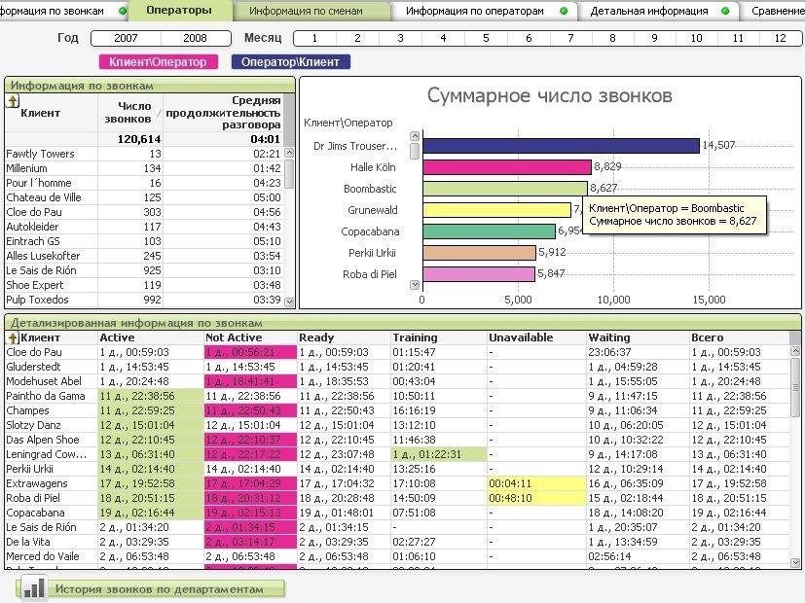Select year 2008 in the Год filter
The image size is (805, 603).
point(195,38)
